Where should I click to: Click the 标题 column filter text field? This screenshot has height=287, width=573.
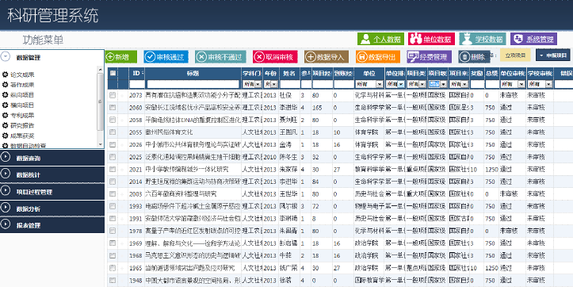pyautogui.click(x=193, y=84)
